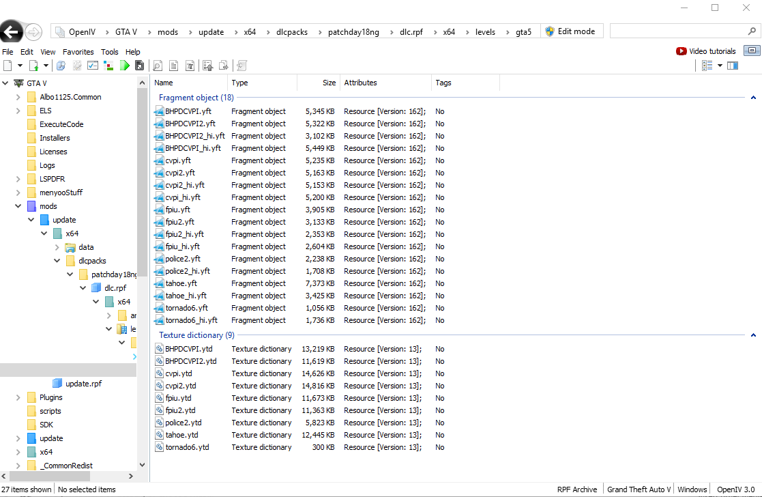
Task: Sort files by the Name column header
Action: (x=189, y=83)
